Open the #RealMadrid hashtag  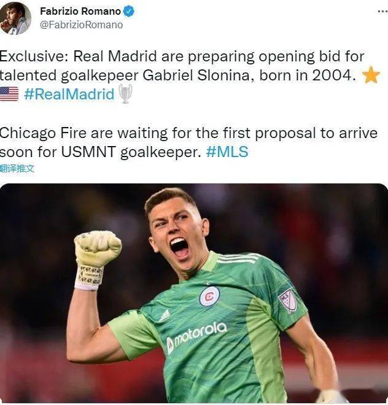[x=69, y=94]
